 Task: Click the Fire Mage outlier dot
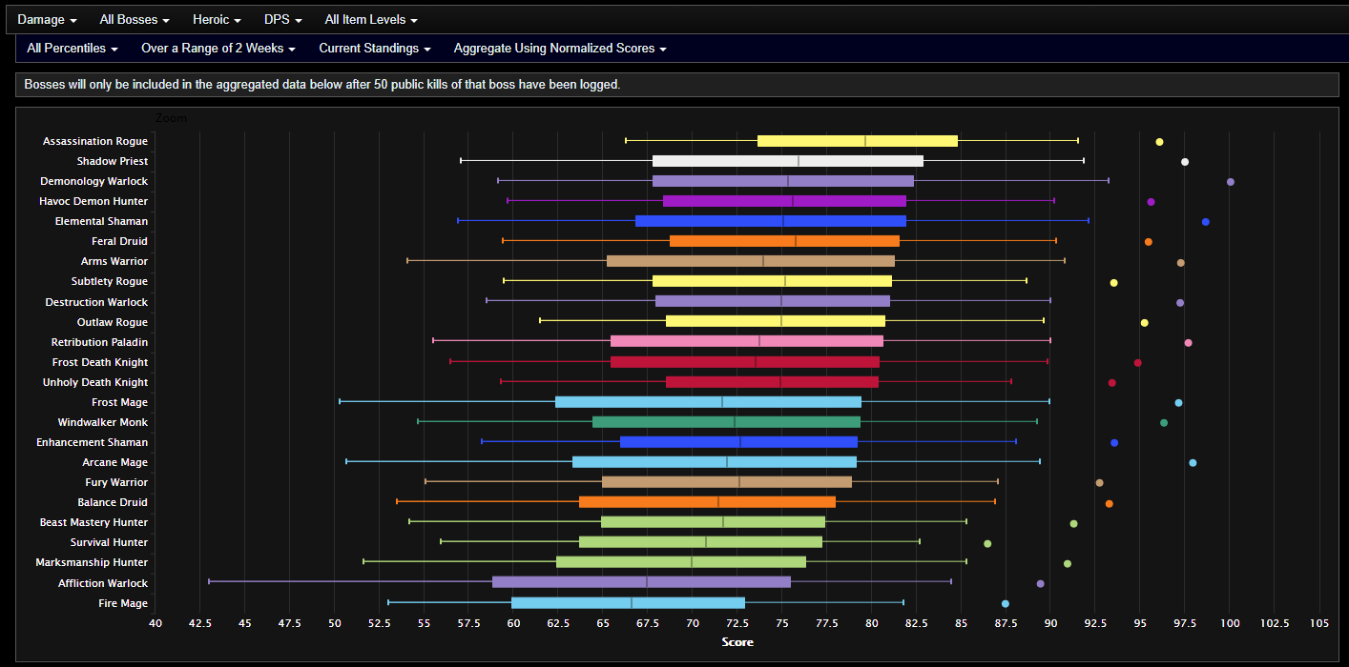tap(1005, 603)
